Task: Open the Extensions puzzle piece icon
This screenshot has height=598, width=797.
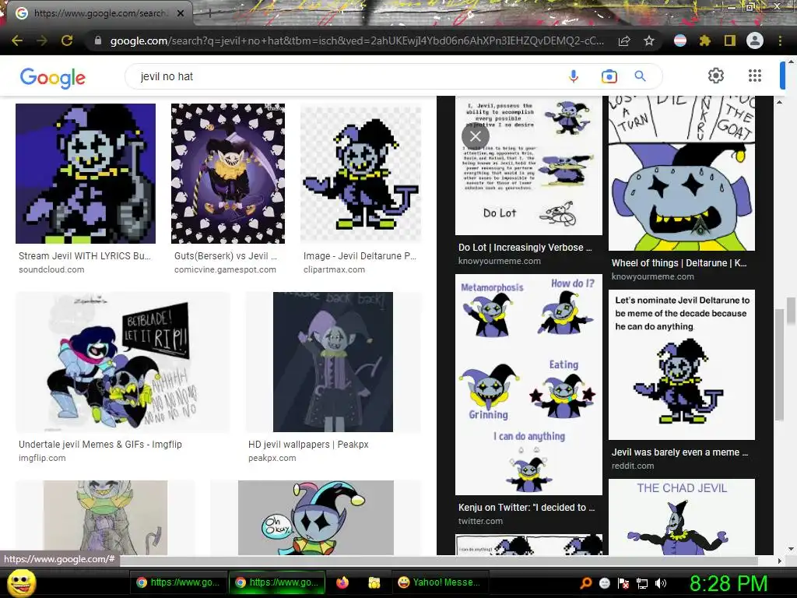Action: [x=705, y=40]
